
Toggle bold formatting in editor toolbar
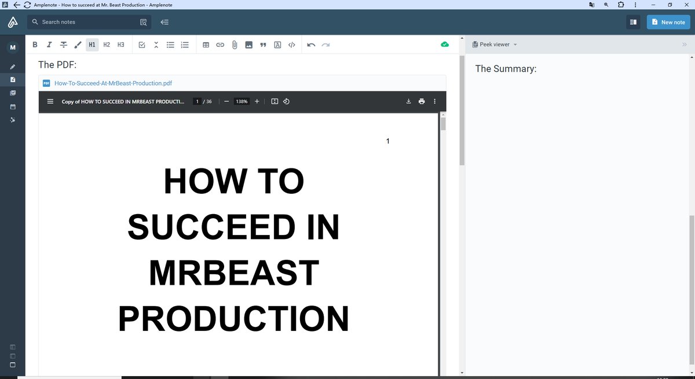point(35,45)
